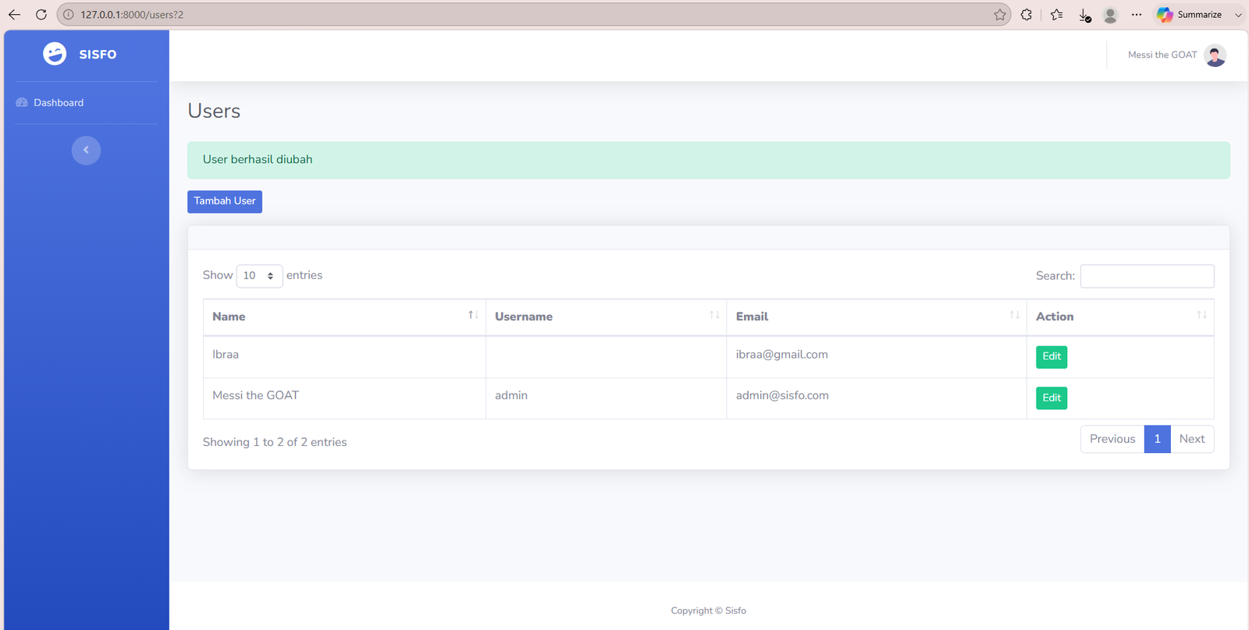Select the admin username cell
This screenshot has width=1249, height=630.
606,398
